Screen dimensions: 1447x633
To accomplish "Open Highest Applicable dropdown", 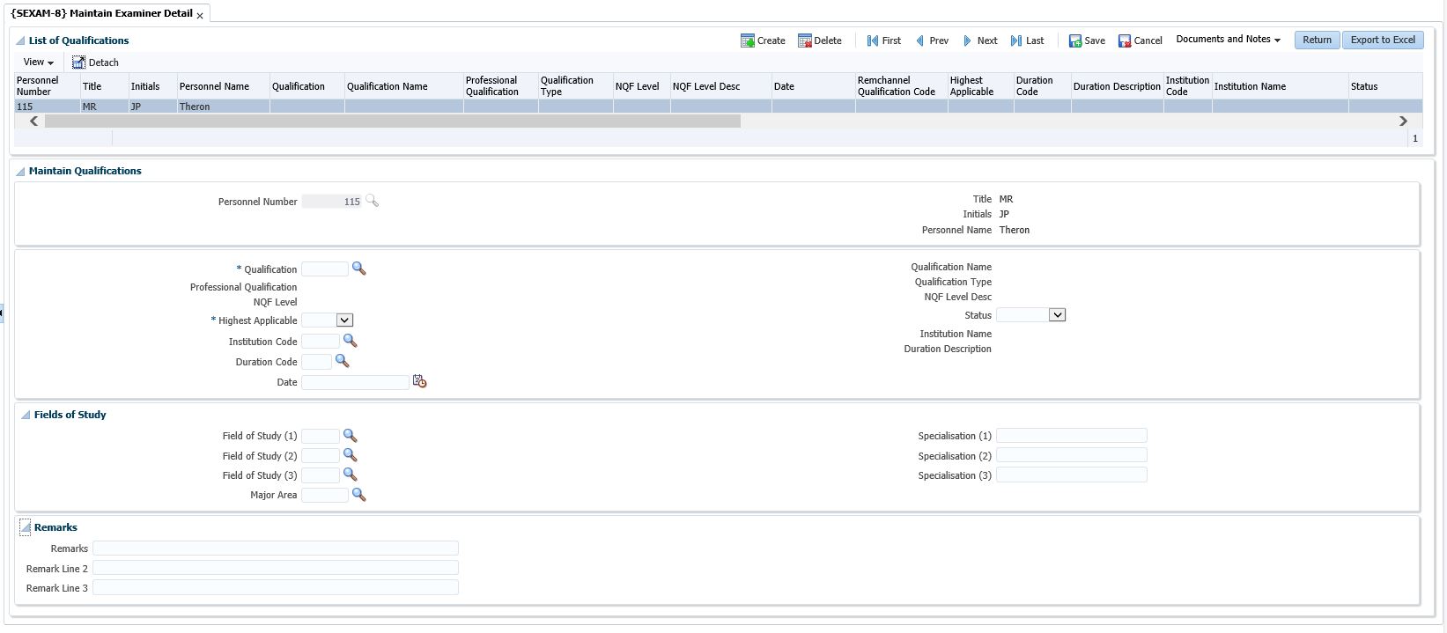I will tap(344, 320).
